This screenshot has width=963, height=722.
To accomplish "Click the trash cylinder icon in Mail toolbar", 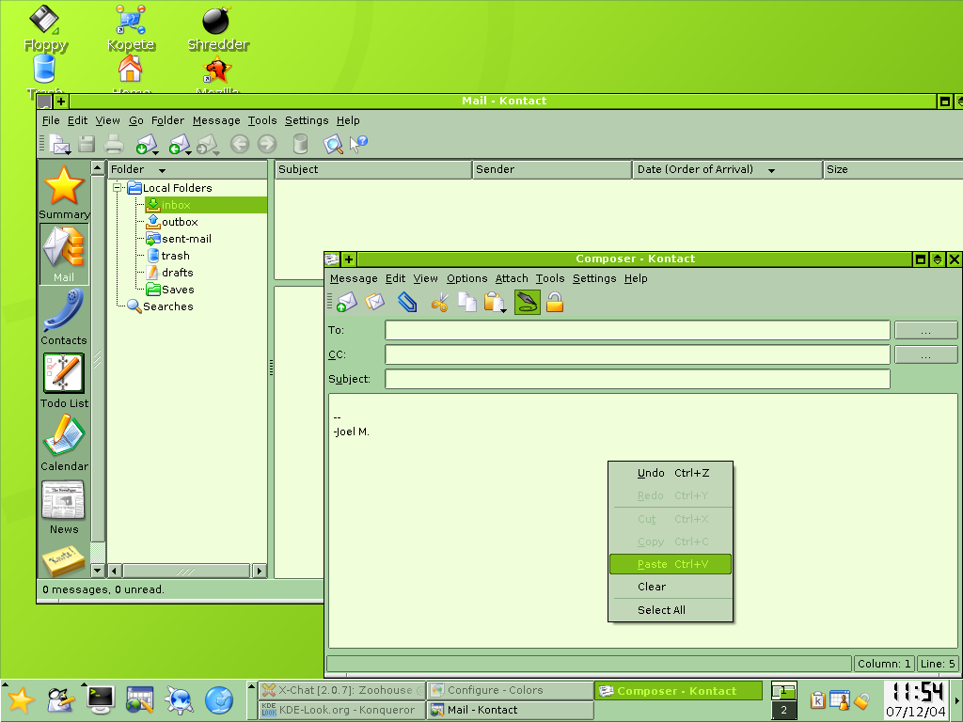I will [x=300, y=144].
